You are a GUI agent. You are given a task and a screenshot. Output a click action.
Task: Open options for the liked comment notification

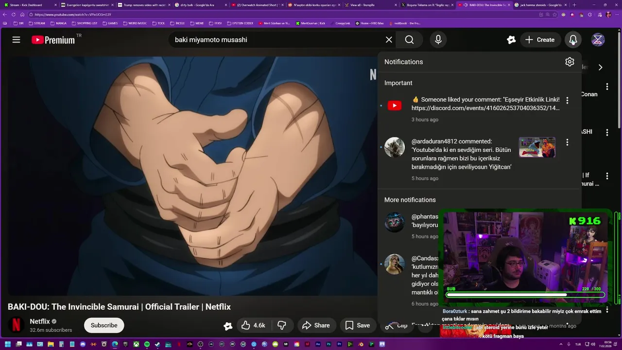567,100
